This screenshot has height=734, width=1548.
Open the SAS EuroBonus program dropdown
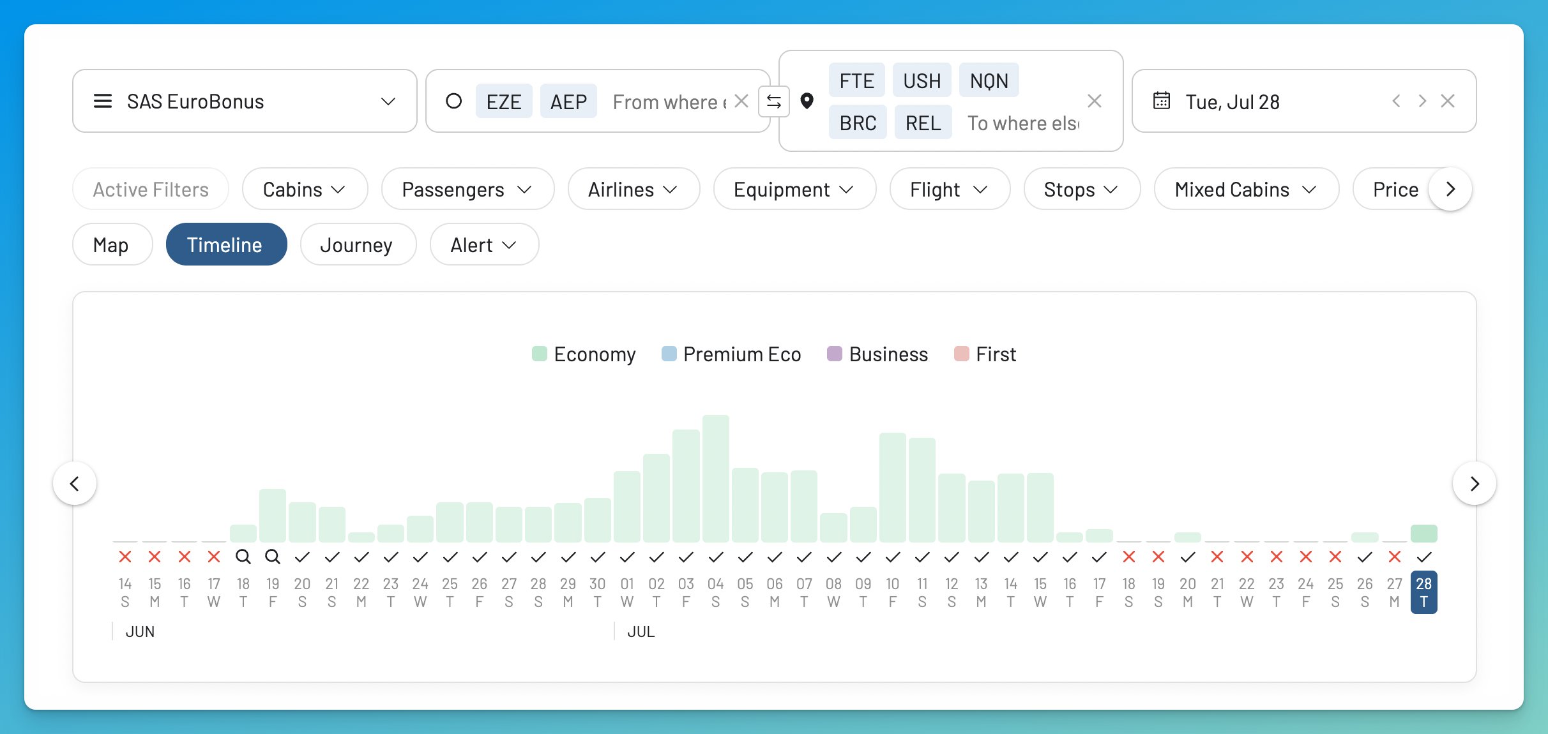[x=245, y=101]
